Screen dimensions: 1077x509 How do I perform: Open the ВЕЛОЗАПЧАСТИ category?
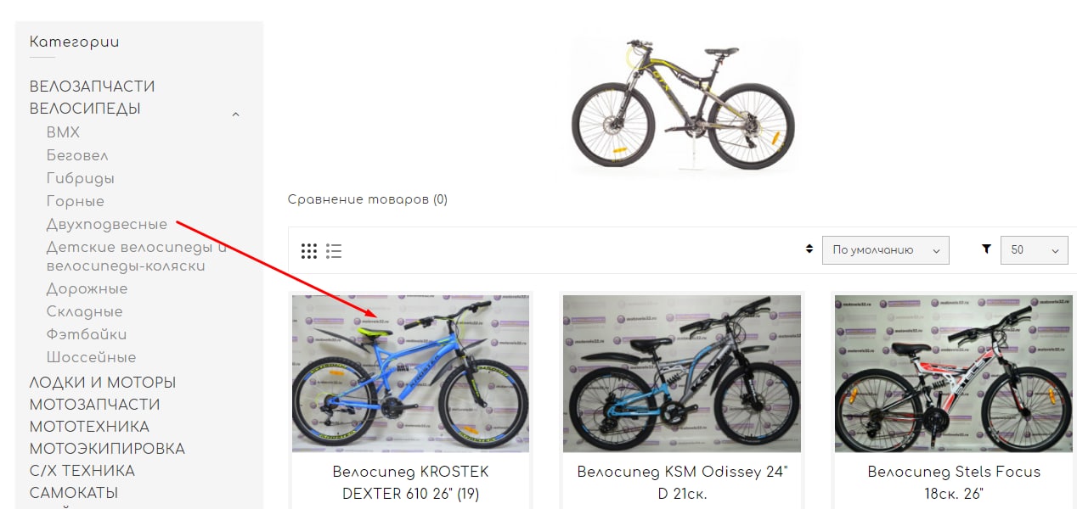[93, 87]
